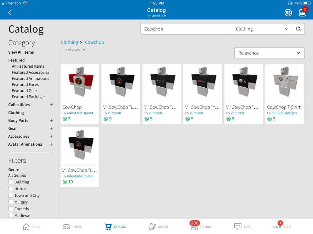Open Friends in the bottom bar
Screen dimensions: 313x234
(x=201, y=226)
